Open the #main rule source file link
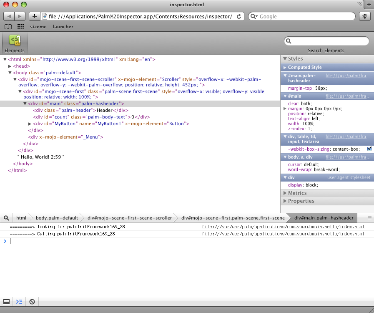This screenshot has width=374, height=313. (x=348, y=96)
